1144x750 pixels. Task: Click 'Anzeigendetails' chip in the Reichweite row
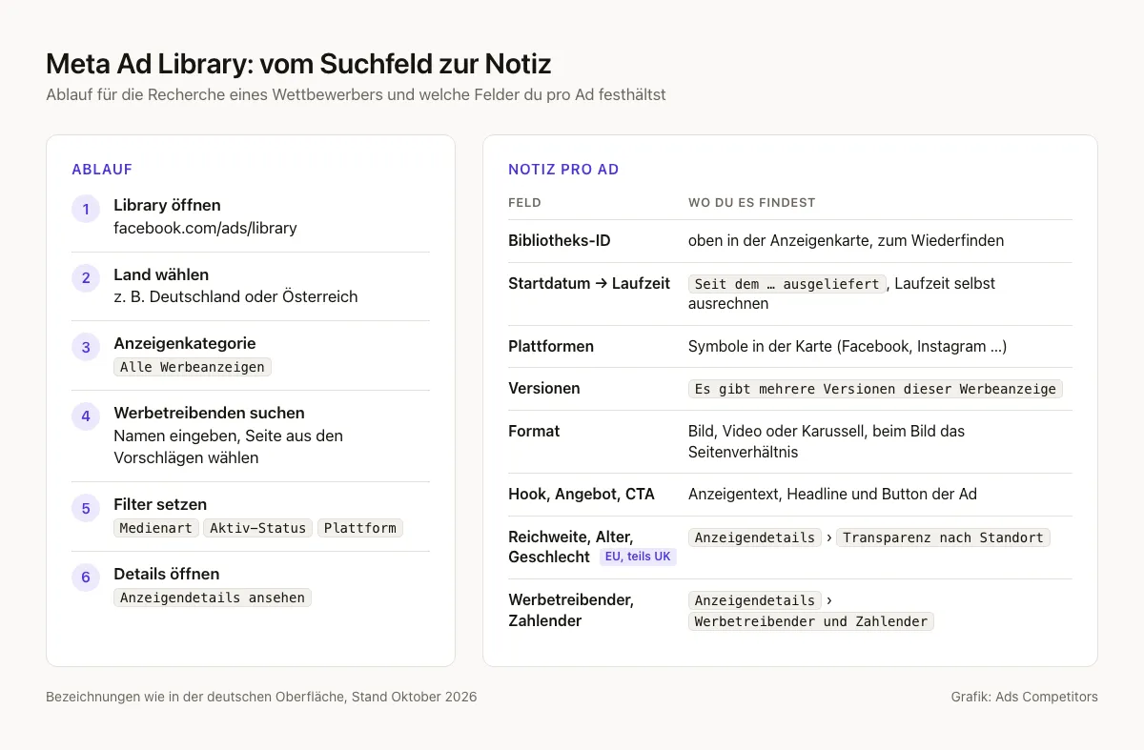point(755,537)
